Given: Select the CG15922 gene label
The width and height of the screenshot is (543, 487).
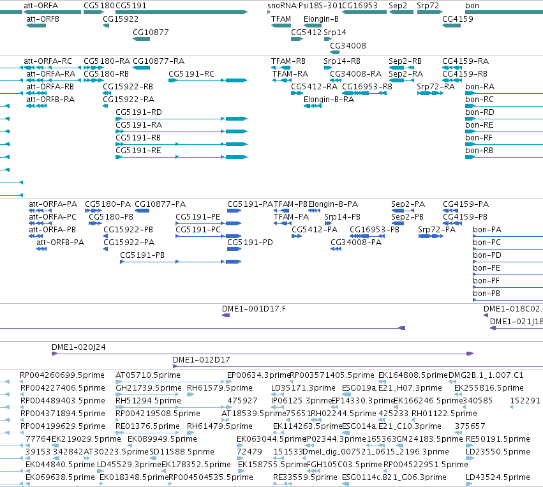Looking at the screenshot, I should 121,19.
